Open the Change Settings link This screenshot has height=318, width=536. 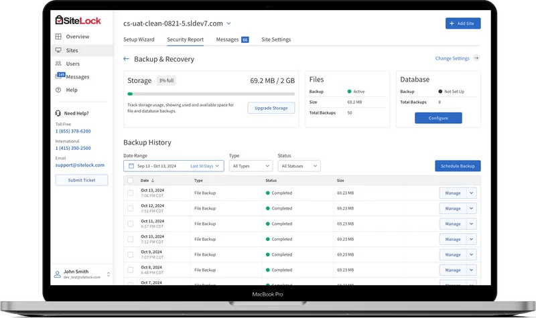click(x=452, y=58)
